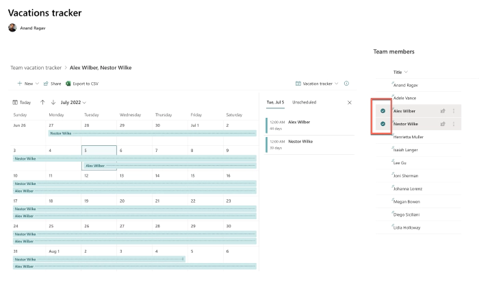Uncheck the Alex Wilber row checkmark

pos(383,111)
